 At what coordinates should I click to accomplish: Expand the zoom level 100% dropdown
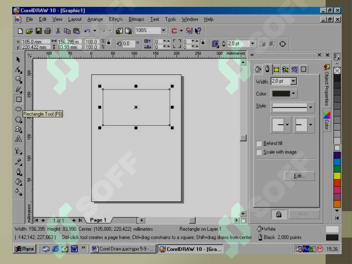tap(163, 30)
